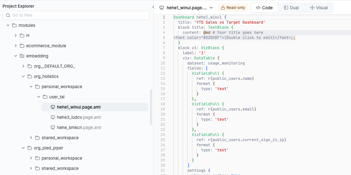Viewport: 351px width, 175px height.
Task: Collapse the org_holistics folder
Action: [23, 77]
